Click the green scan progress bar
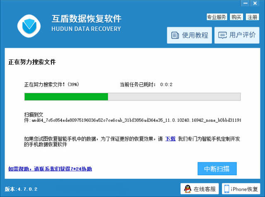Viewport: 265px width, 197px height. [x=132, y=97]
